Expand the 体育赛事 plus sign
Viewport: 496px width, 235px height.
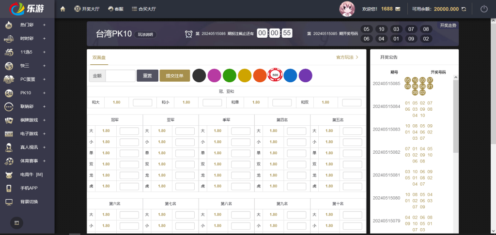point(44,161)
